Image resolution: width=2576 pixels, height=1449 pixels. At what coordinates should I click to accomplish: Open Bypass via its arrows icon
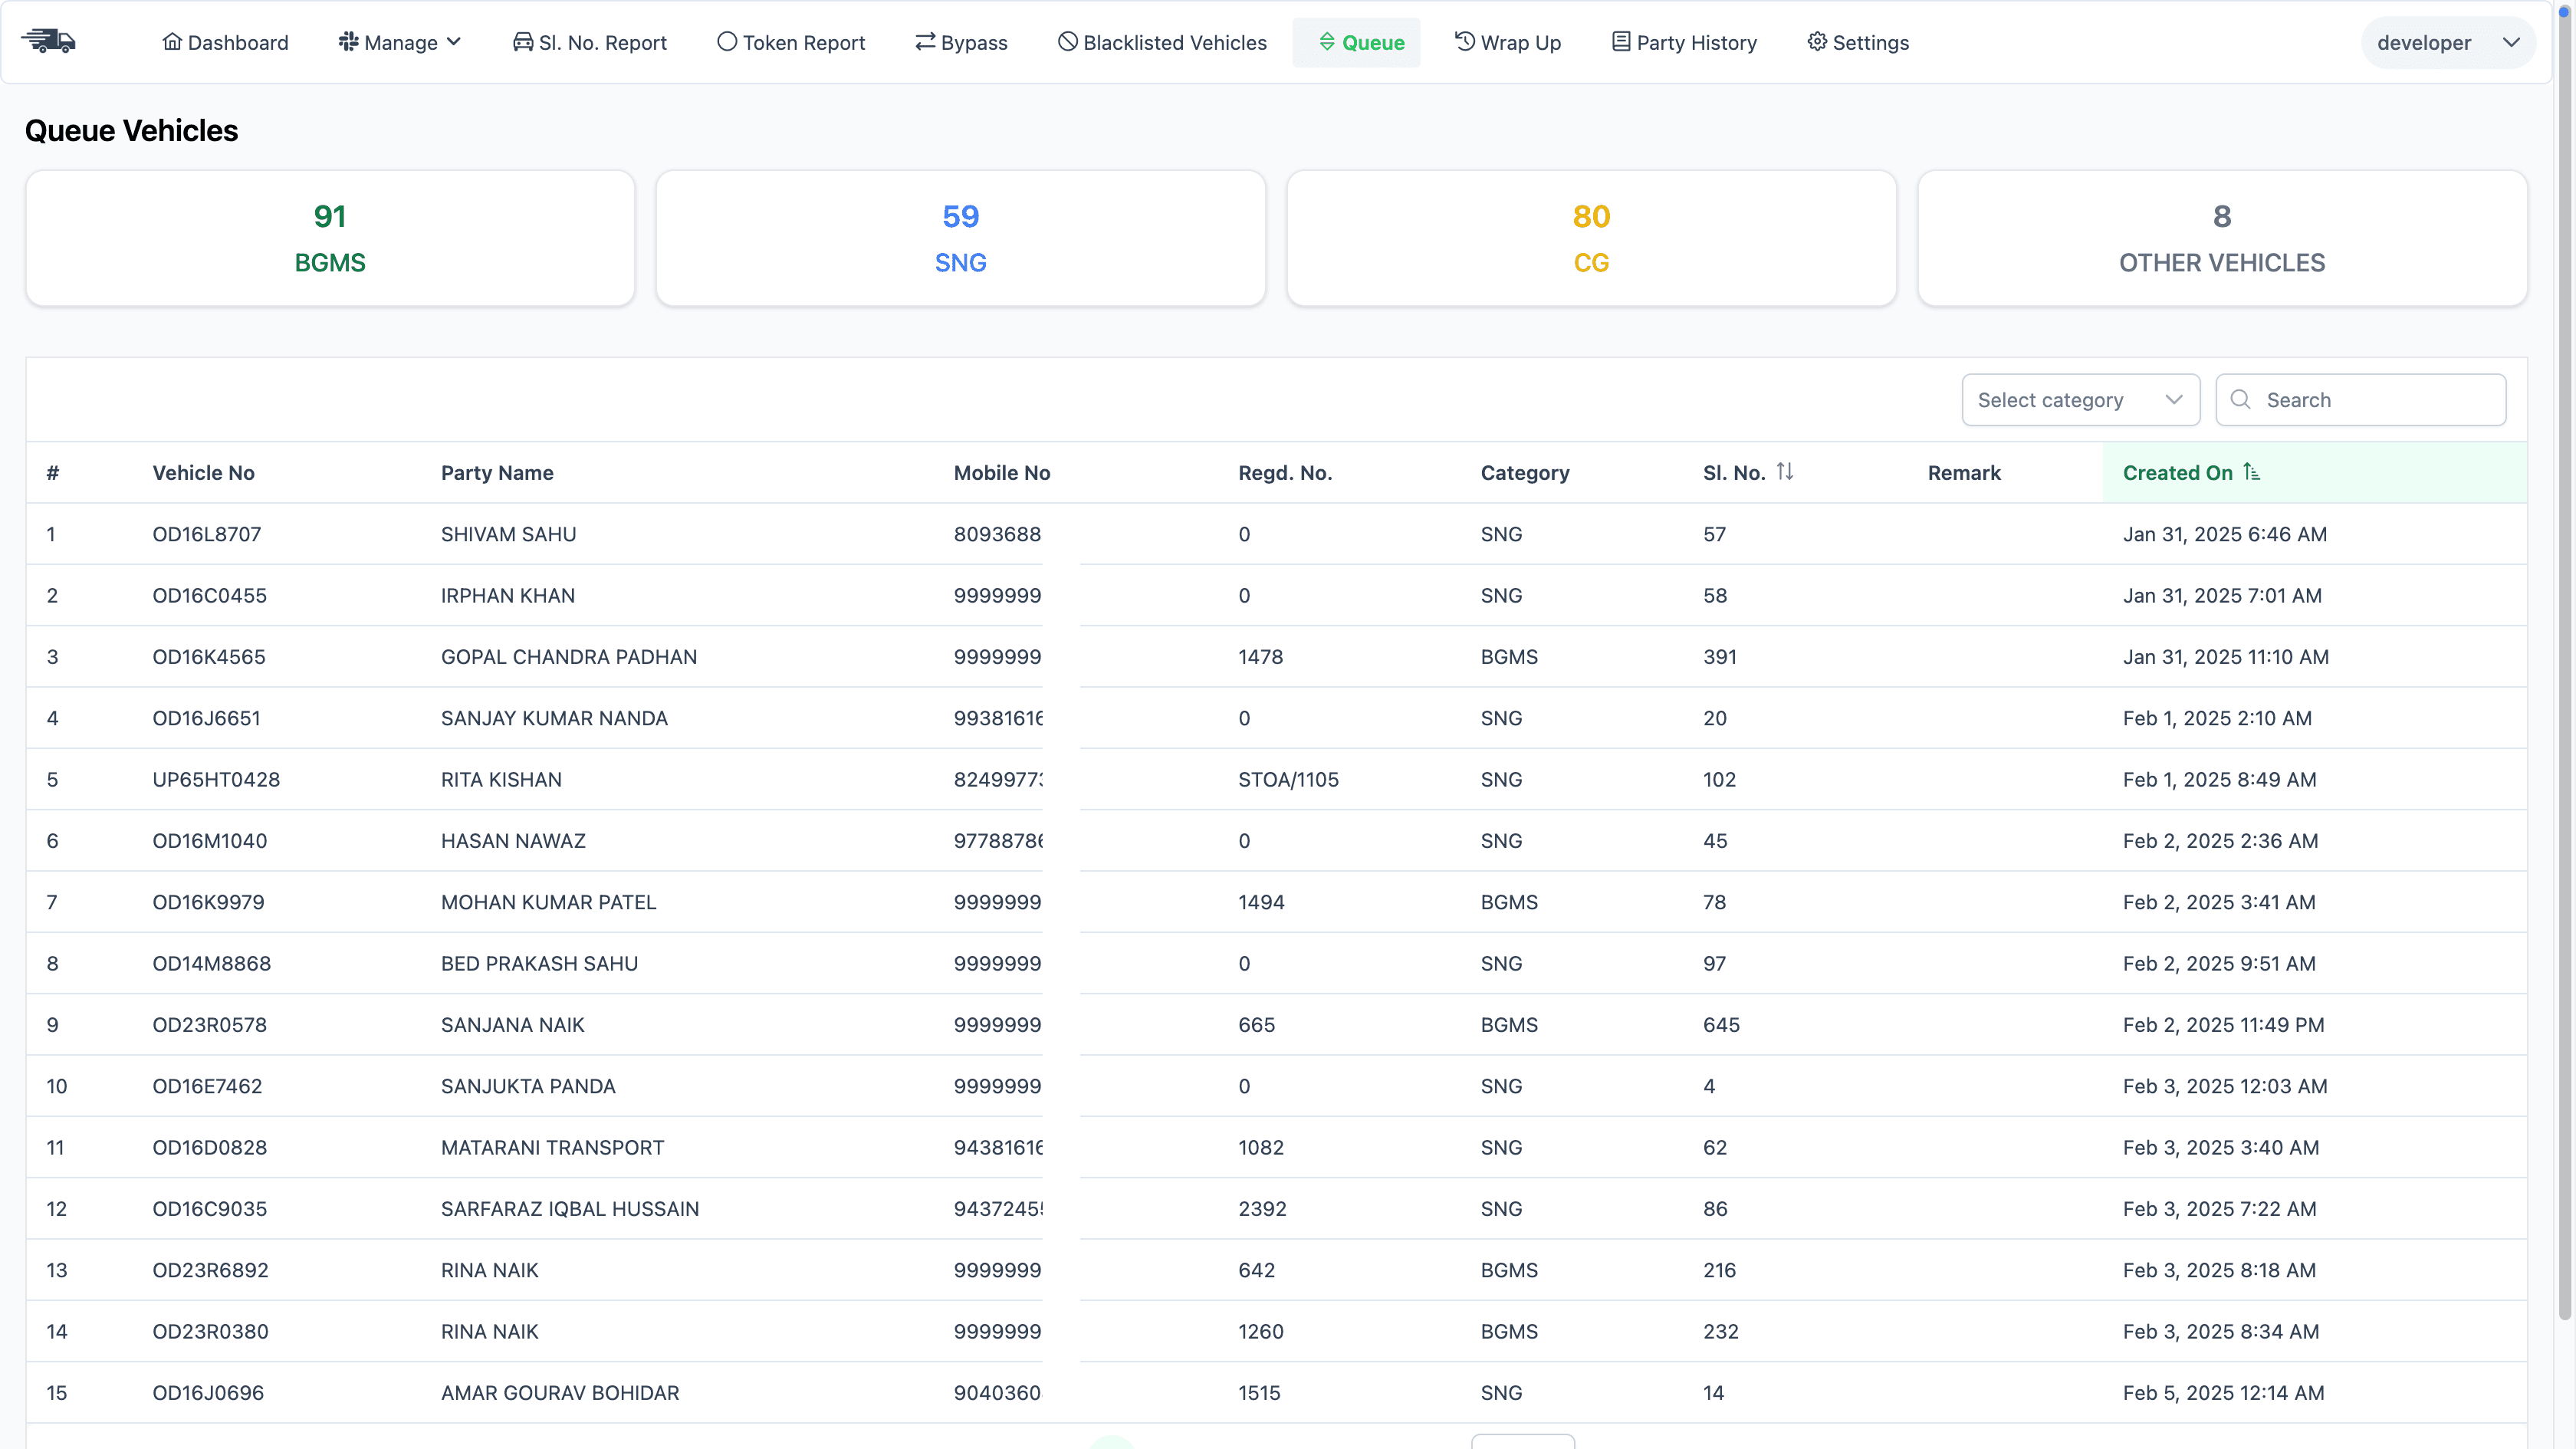[925, 42]
